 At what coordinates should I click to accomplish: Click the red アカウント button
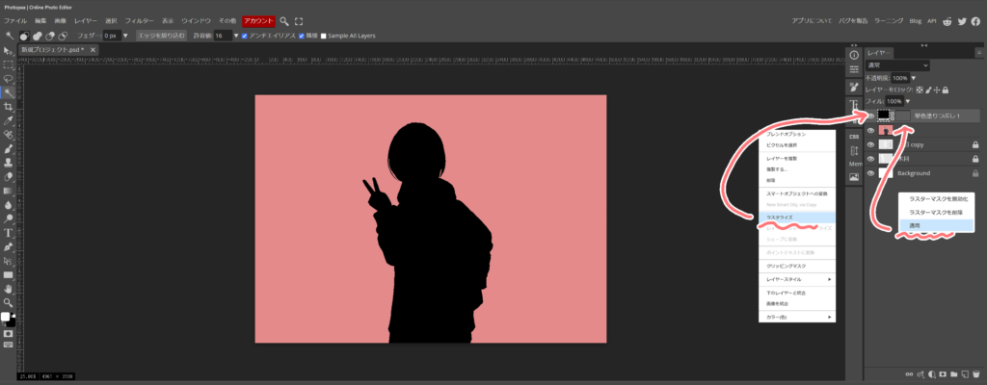tap(258, 20)
